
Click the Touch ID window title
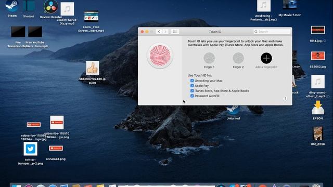pyautogui.click(x=215, y=32)
